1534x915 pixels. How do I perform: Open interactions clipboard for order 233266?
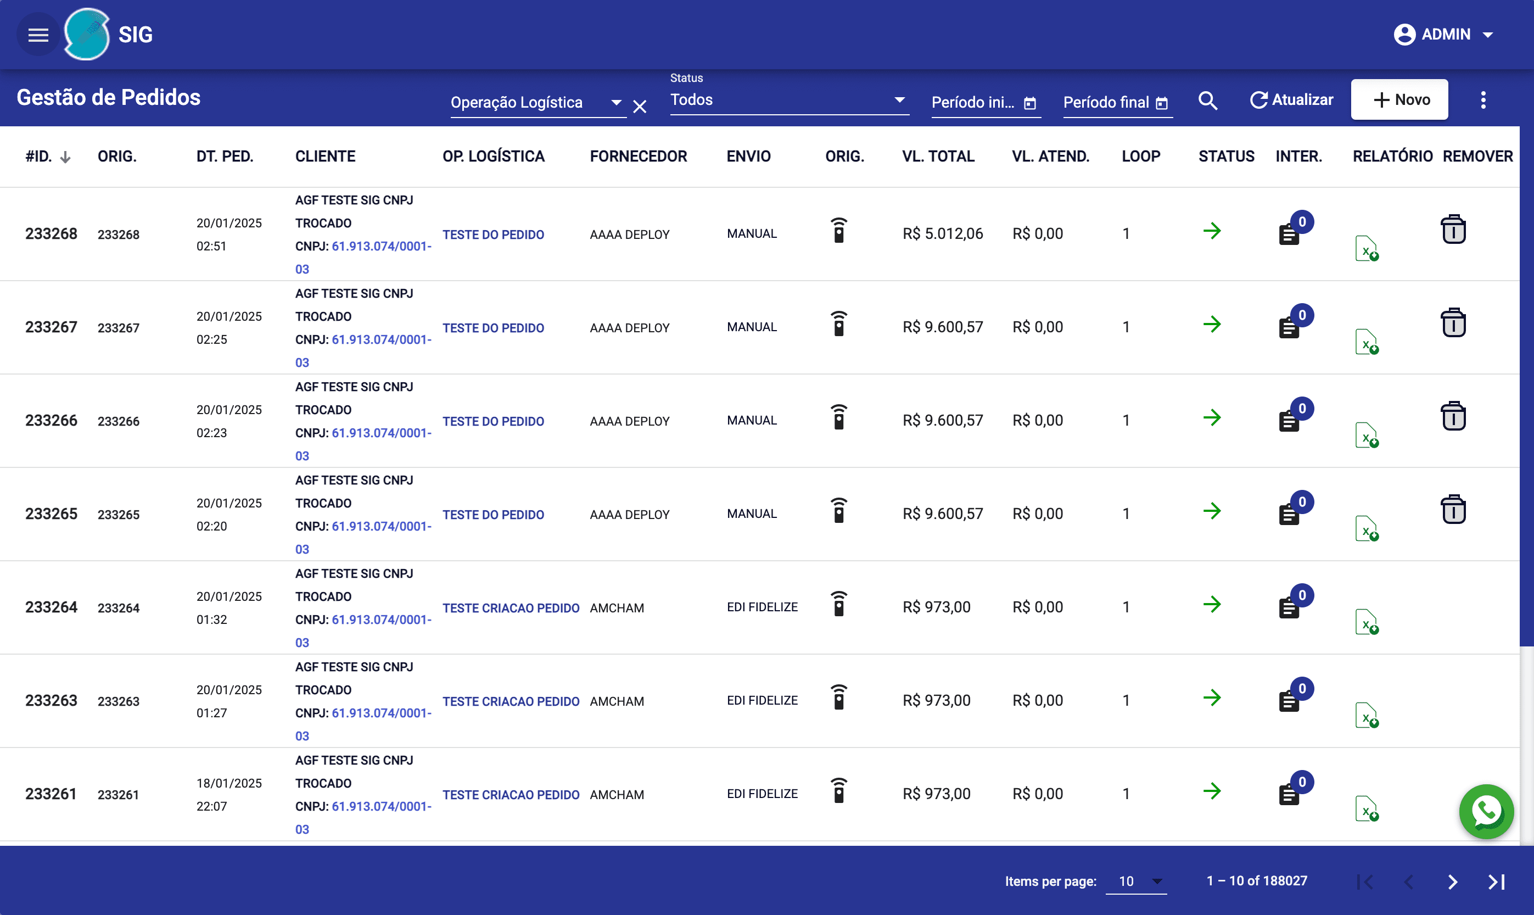(1289, 422)
